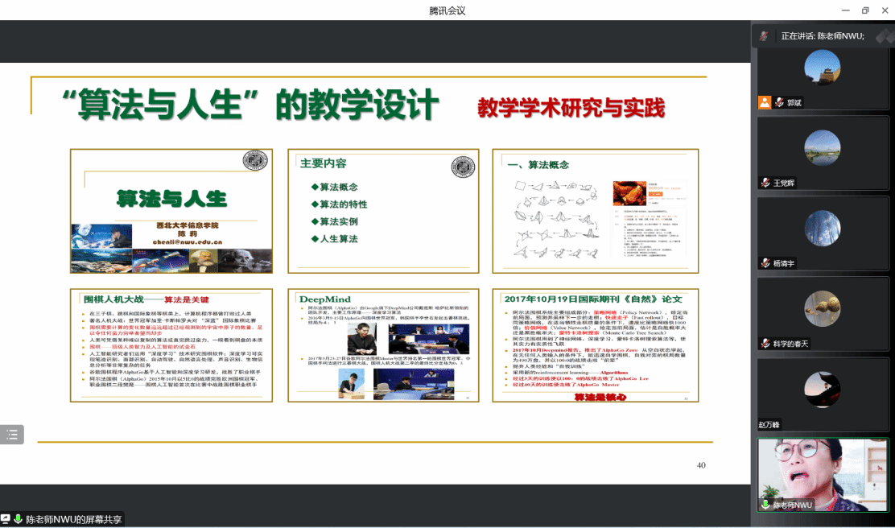Viewport: 895px width, 528px height.
Task: Click the screen share icon at bottom-left corner
Action: click(x=6, y=519)
